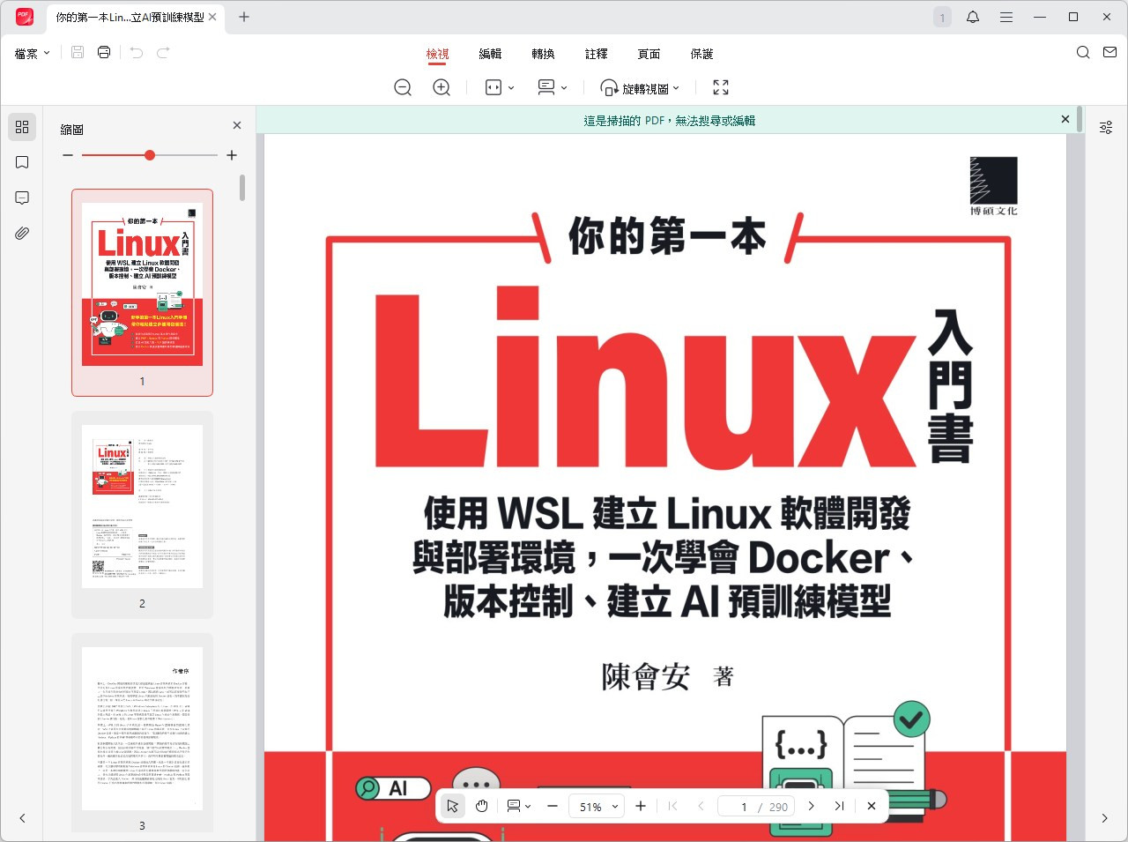The height and width of the screenshot is (842, 1128).
Task: Expand the right panel arrow
Action: point(1104,819)
